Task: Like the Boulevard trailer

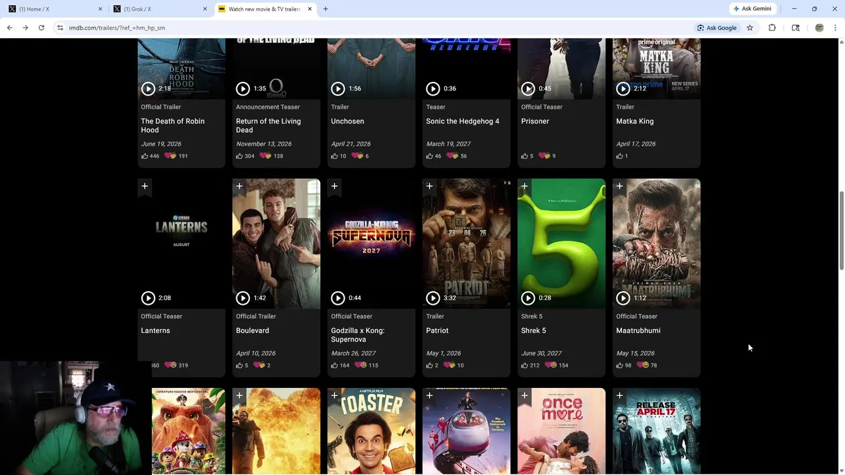Action: click(240, 365)
